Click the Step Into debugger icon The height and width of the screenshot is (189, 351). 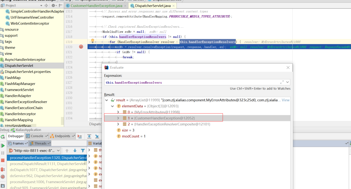coord(97,136)
